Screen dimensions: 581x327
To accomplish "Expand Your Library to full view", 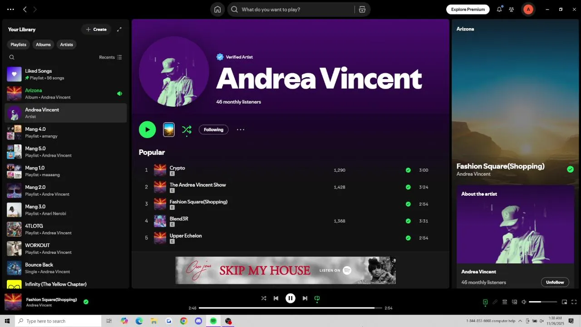I will click(x=119, y=30).
